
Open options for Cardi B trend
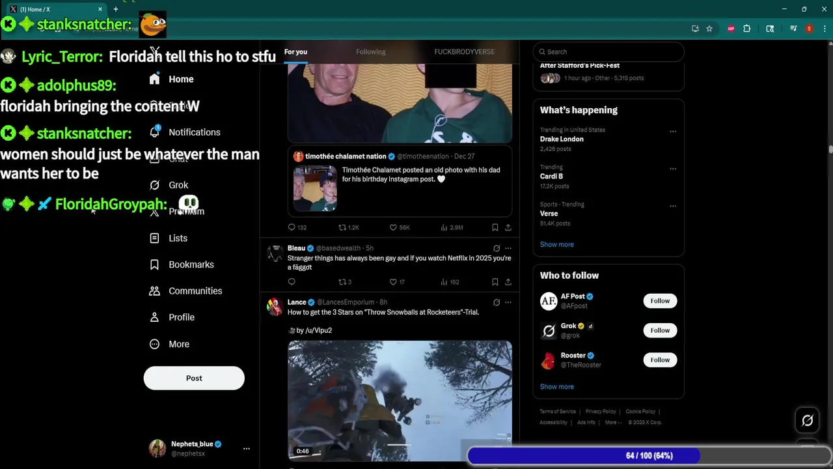[673, 169]
